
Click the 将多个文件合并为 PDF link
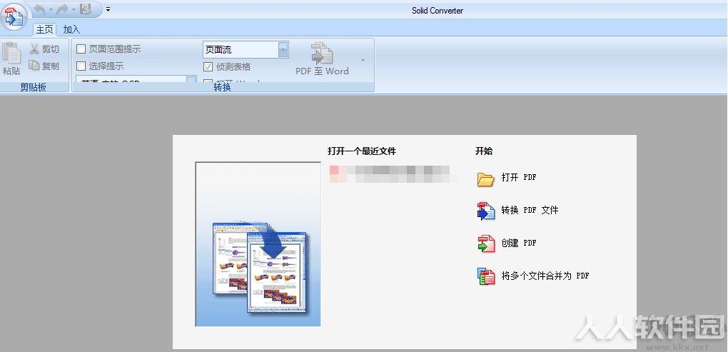click(545, 276)
